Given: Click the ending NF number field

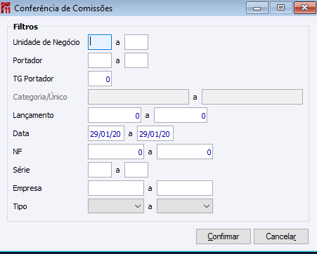Looking at the screenshot, I should (x=185, y=152).
